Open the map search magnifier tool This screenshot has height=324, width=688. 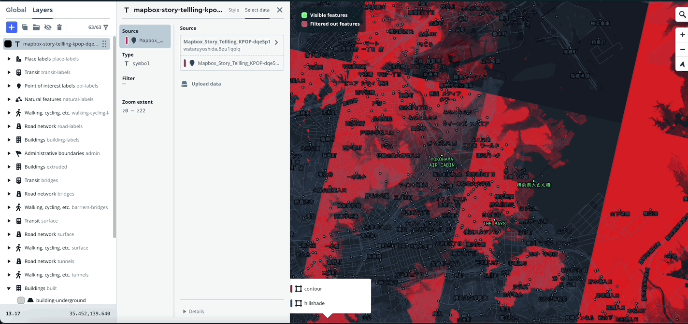click(683, 14)
